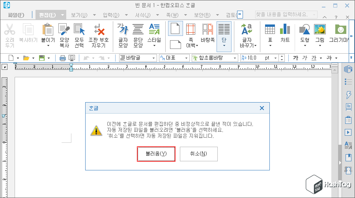The height and width of the screenshot is (198, 355).
Task: Click in the search box 찾을 내용을 입력하세요
Action: (x=286, y=15)
